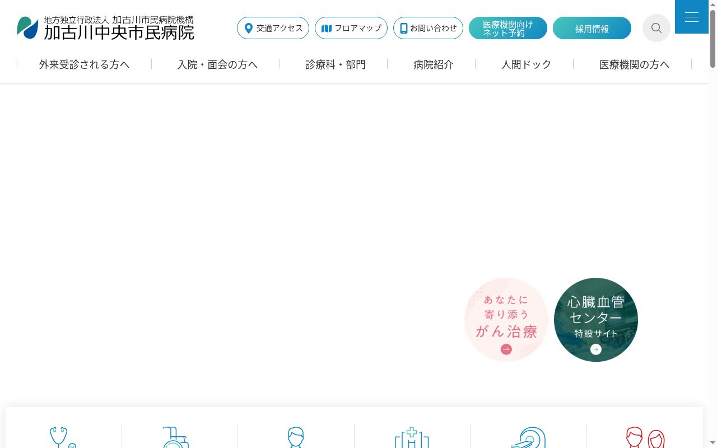Image resolution: width=717 pixels, height=448 pixels.
Task: Click the 交通アクセス map pin icon
Action: pos(249,28)
